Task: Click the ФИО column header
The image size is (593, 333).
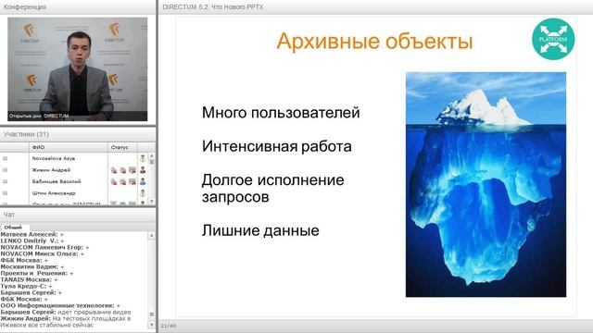Action: [x=68, y=147]
